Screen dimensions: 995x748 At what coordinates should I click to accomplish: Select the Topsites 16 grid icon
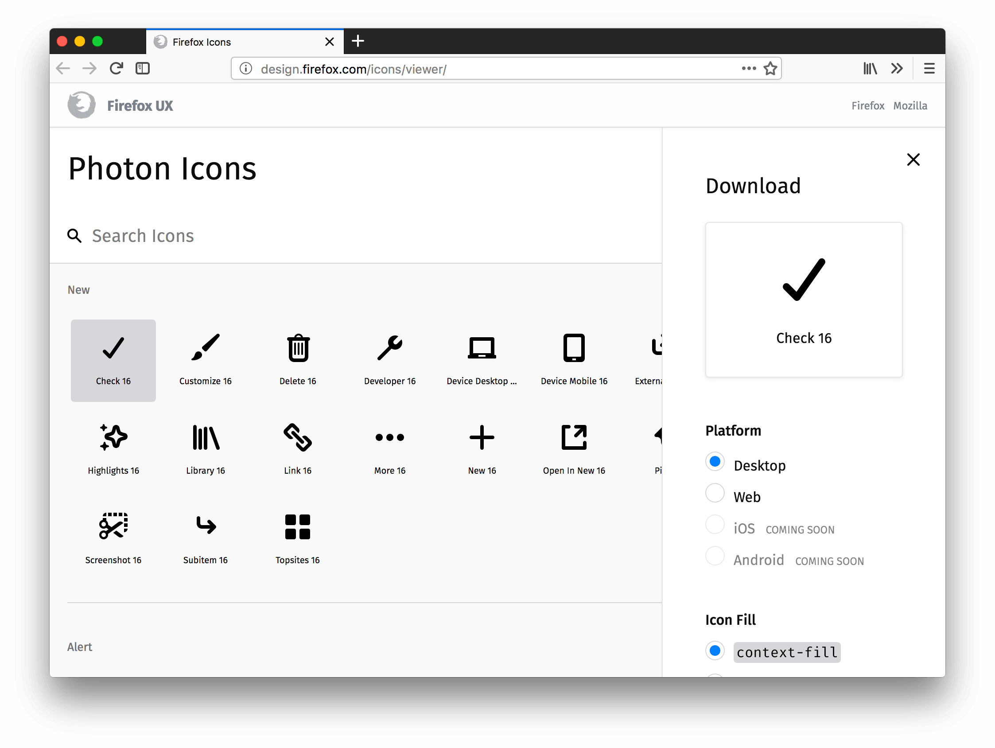[x=297, y=527]
